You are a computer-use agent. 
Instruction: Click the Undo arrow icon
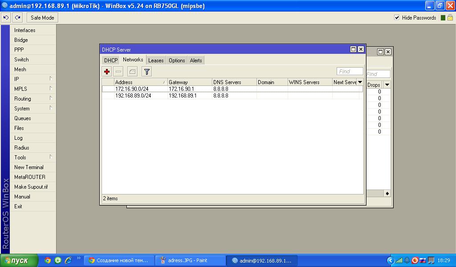coord(6,18)
